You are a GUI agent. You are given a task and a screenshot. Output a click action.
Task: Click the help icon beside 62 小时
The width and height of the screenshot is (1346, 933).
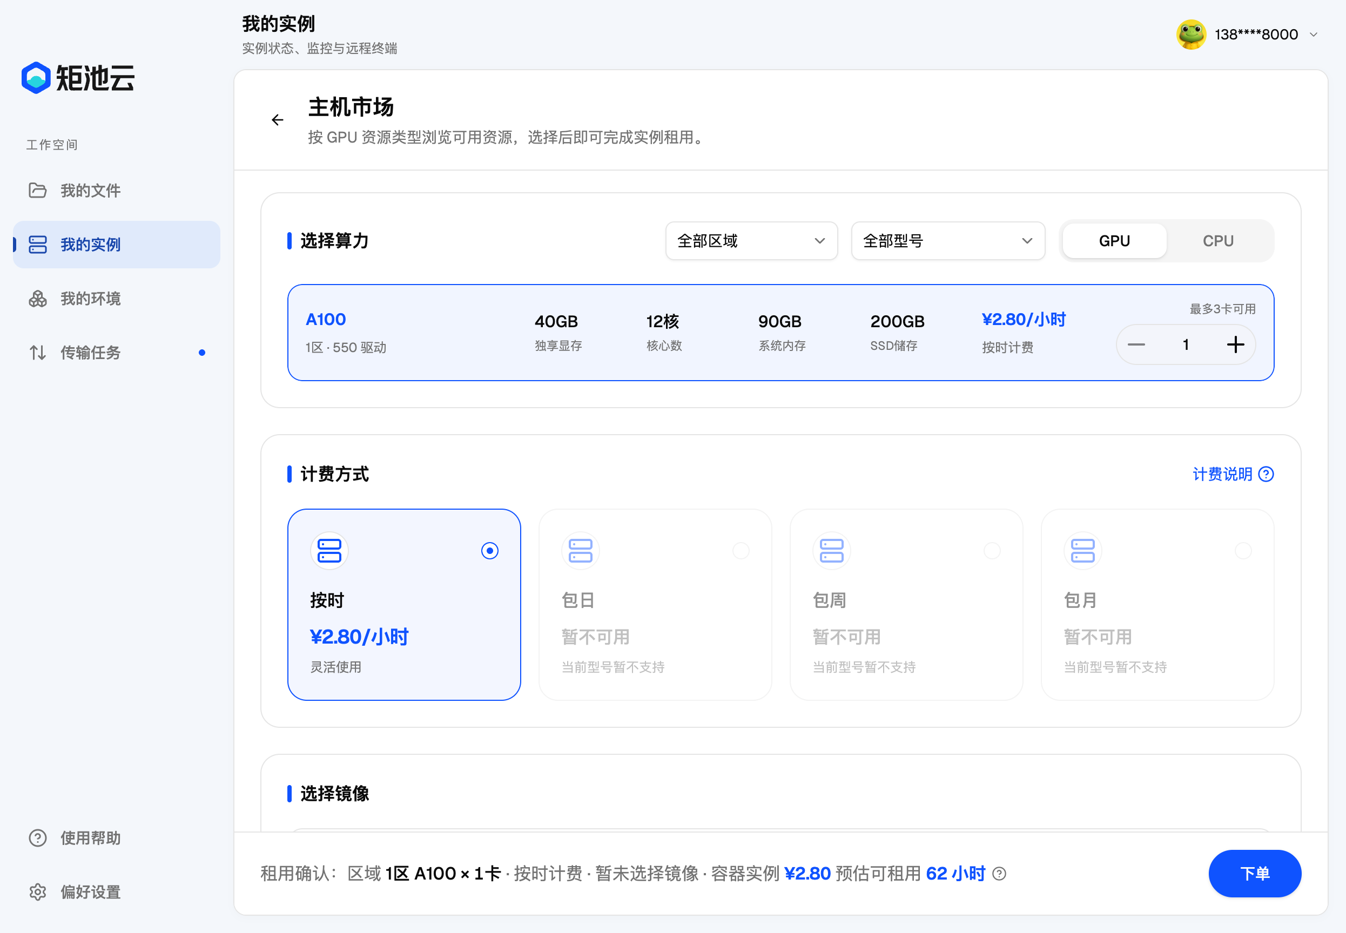pos(1000,874)
